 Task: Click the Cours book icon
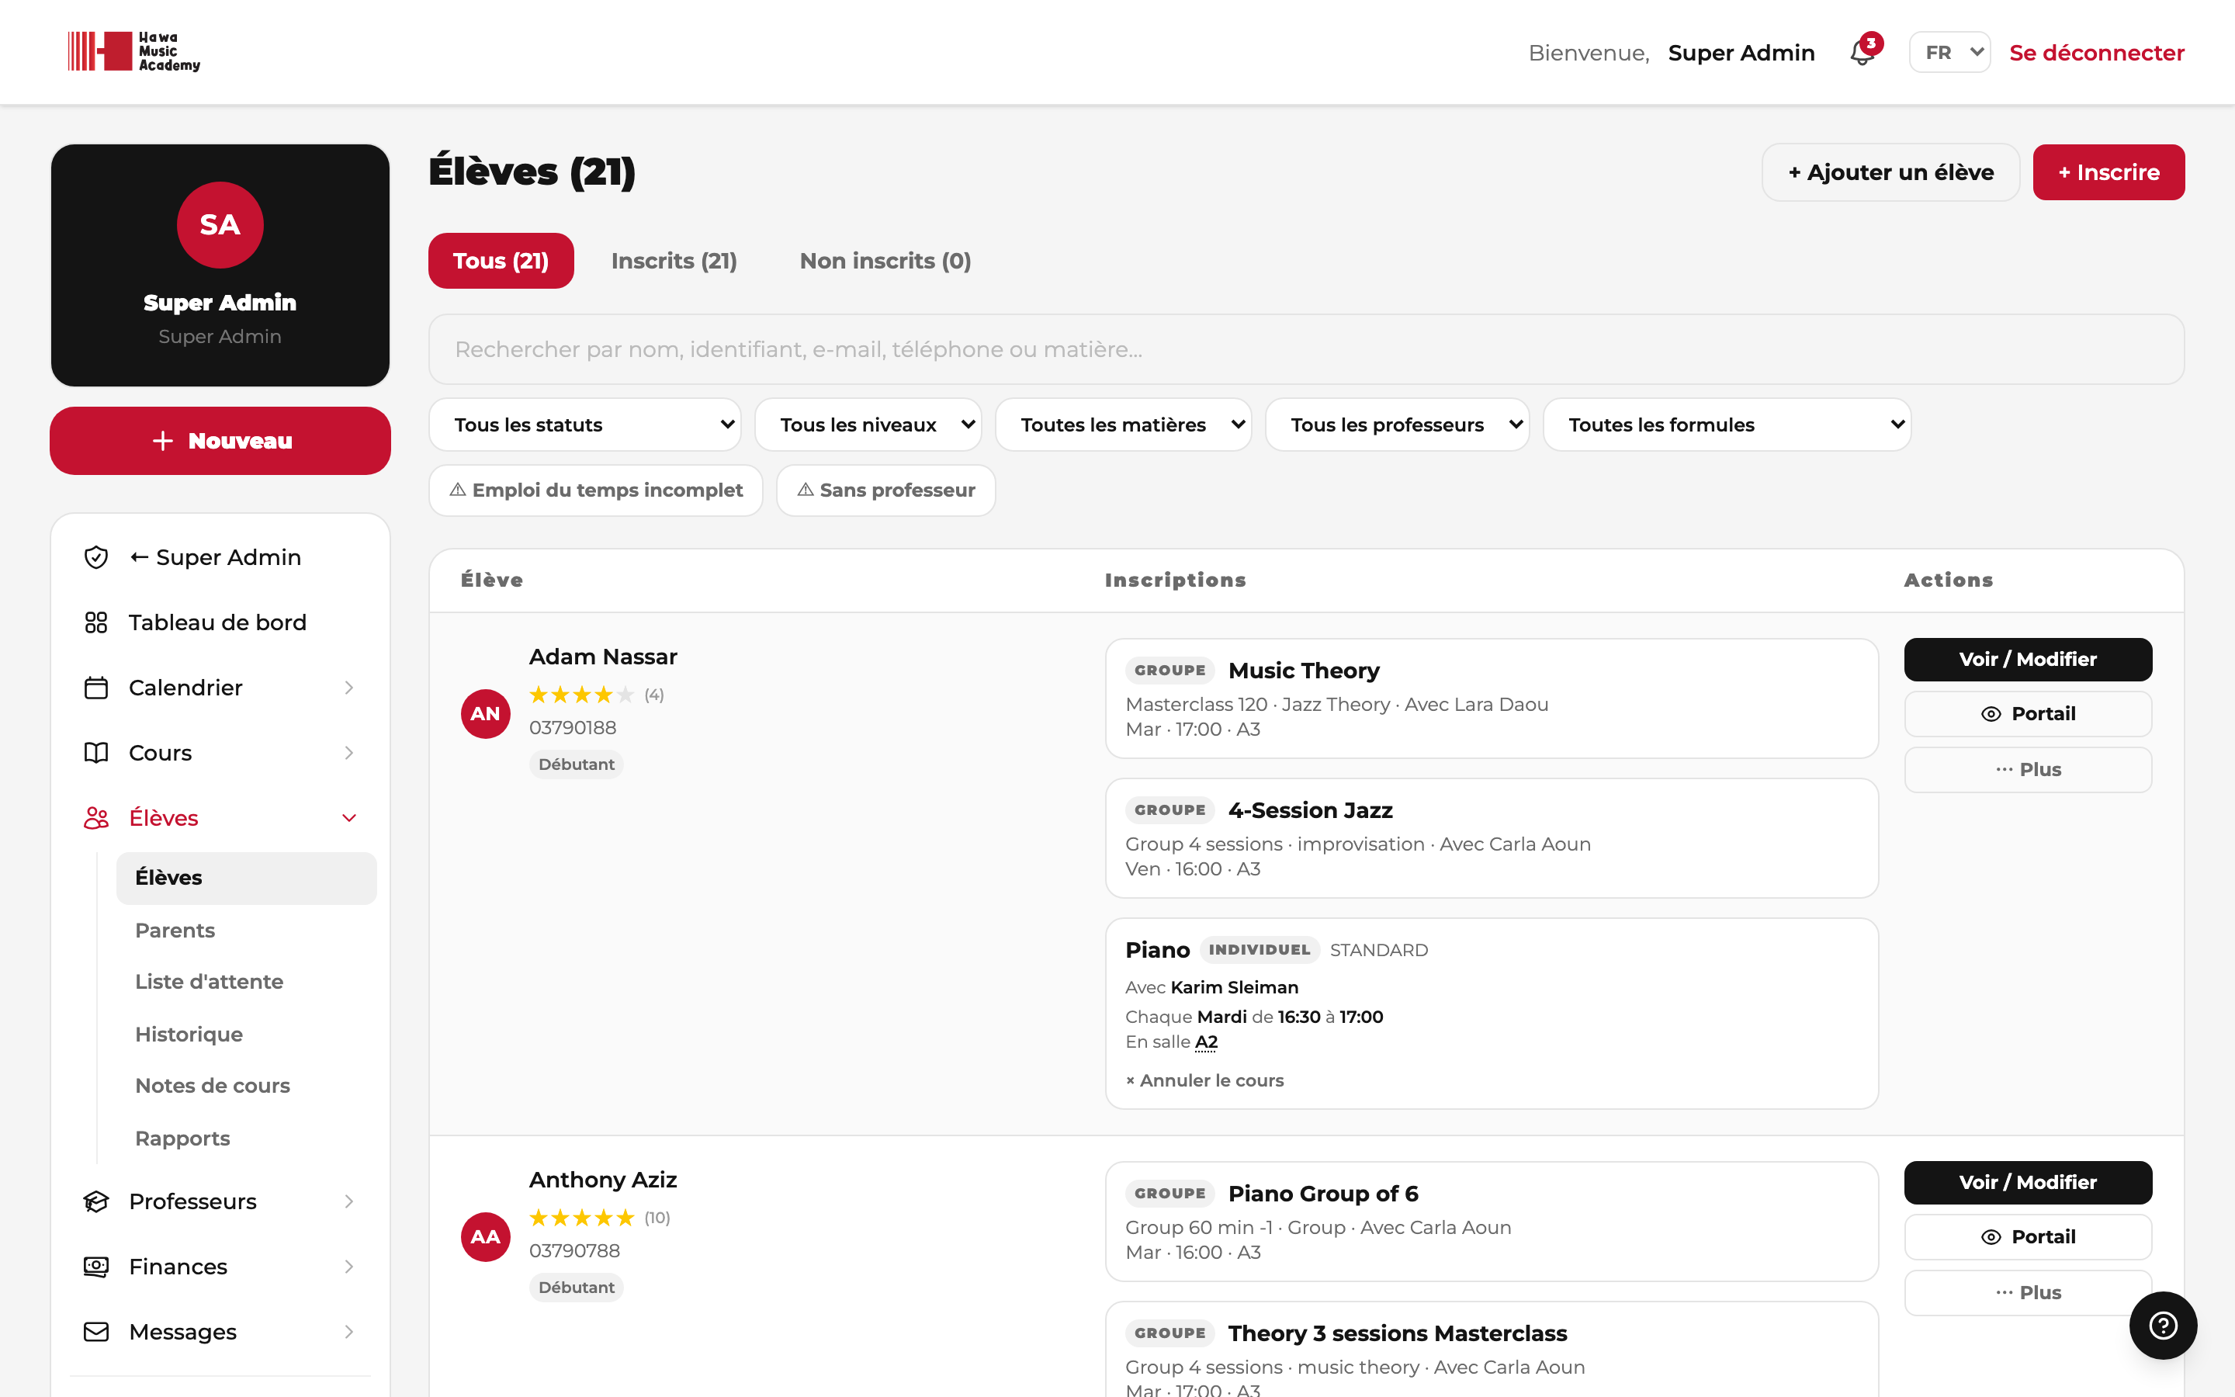[x=96, y=753]
